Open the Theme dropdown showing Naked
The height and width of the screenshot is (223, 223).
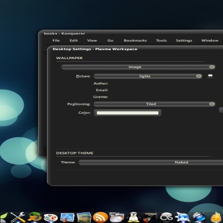151,162
